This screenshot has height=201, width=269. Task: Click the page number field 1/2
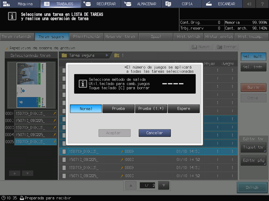coord(147,185)
